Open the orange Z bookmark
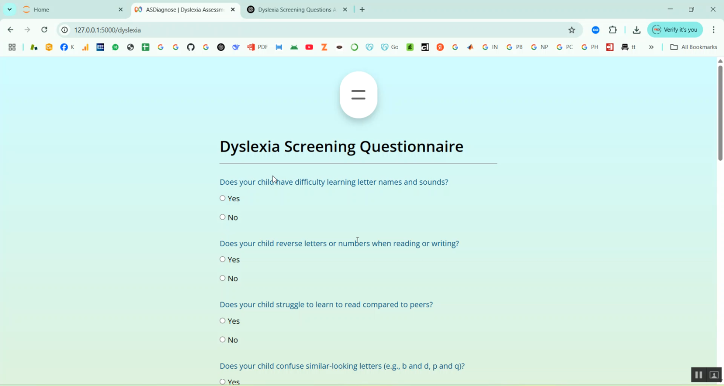Screen dimensions: 724x386 pos(324,47)
